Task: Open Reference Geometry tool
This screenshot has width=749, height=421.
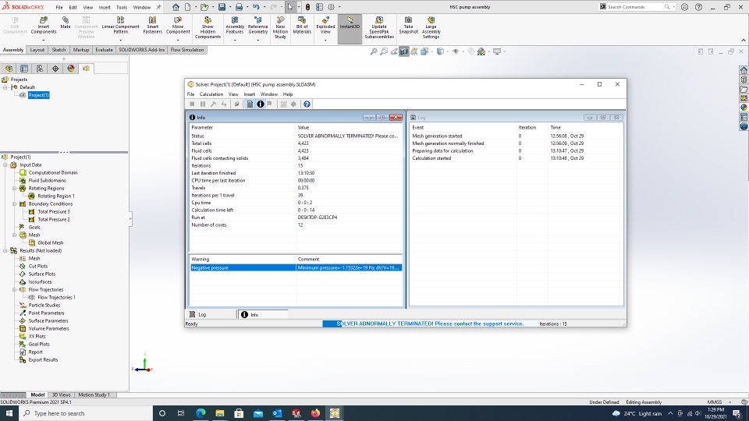Action: pos(258,25)
